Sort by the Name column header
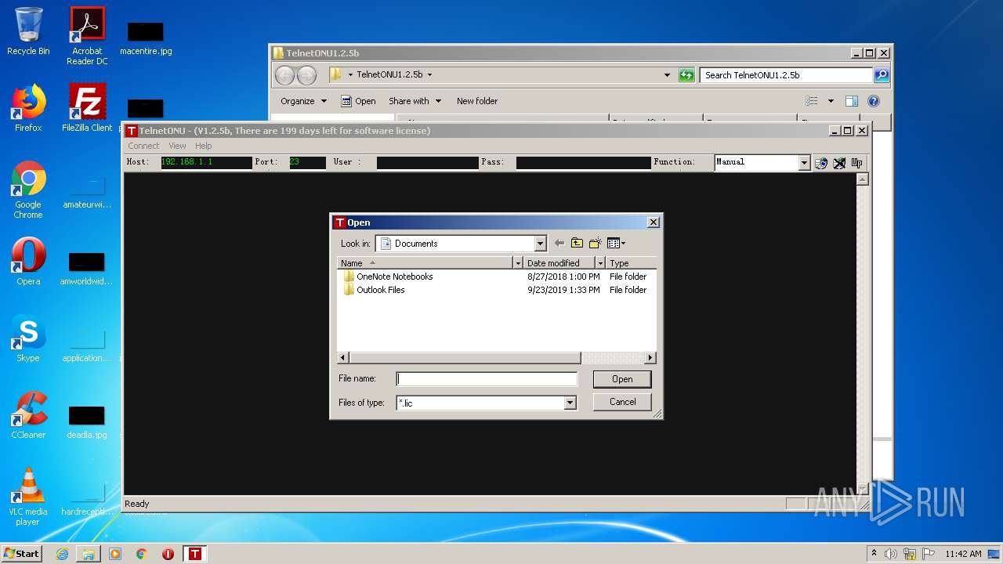This screenshot has height=564, width=1003. click(425, 263)
